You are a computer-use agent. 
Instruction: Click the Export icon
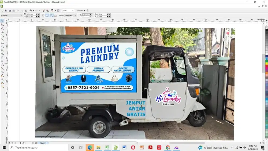47,11
